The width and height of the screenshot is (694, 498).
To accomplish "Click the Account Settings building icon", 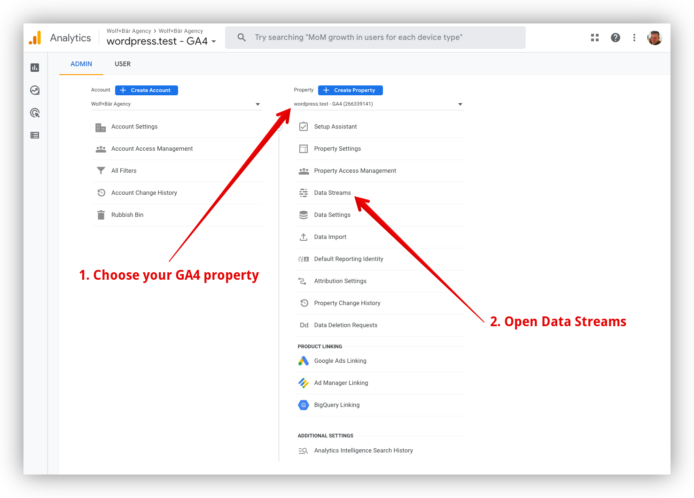I will (101, 127).
